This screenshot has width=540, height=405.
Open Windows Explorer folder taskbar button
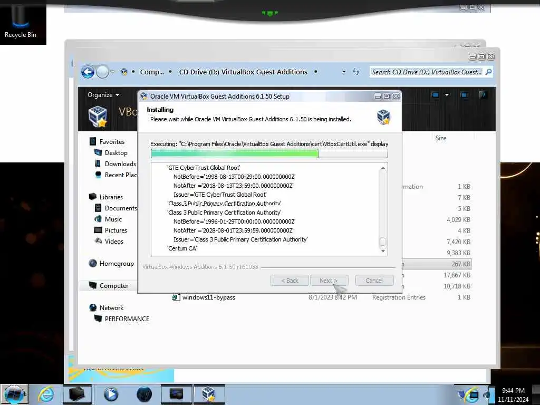pyautogui.click(x=77, y=394)
